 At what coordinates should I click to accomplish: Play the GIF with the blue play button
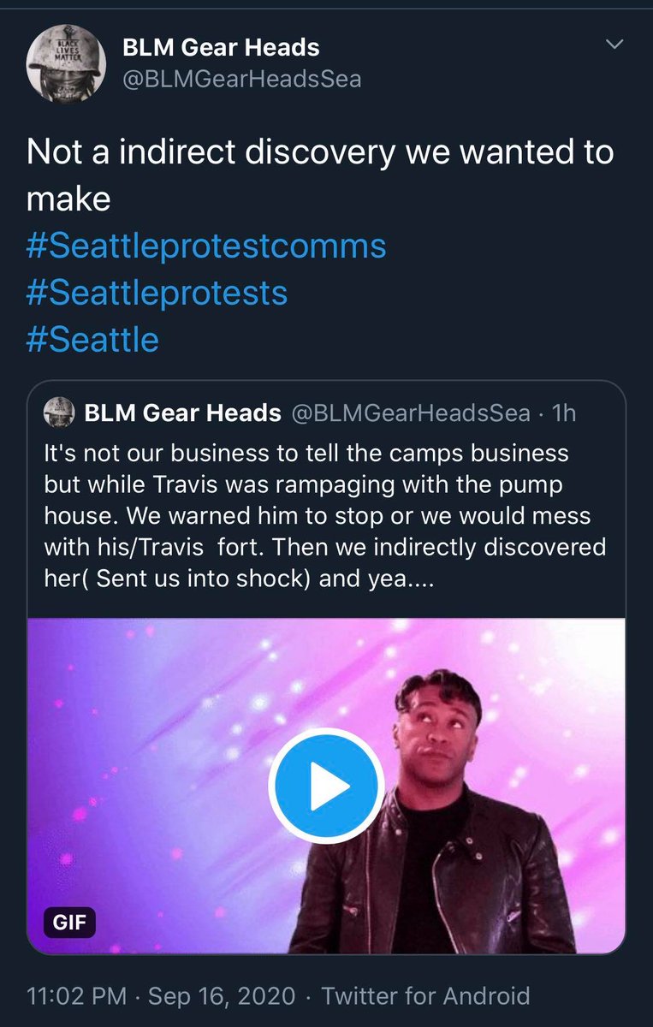(x=326, y=787)
